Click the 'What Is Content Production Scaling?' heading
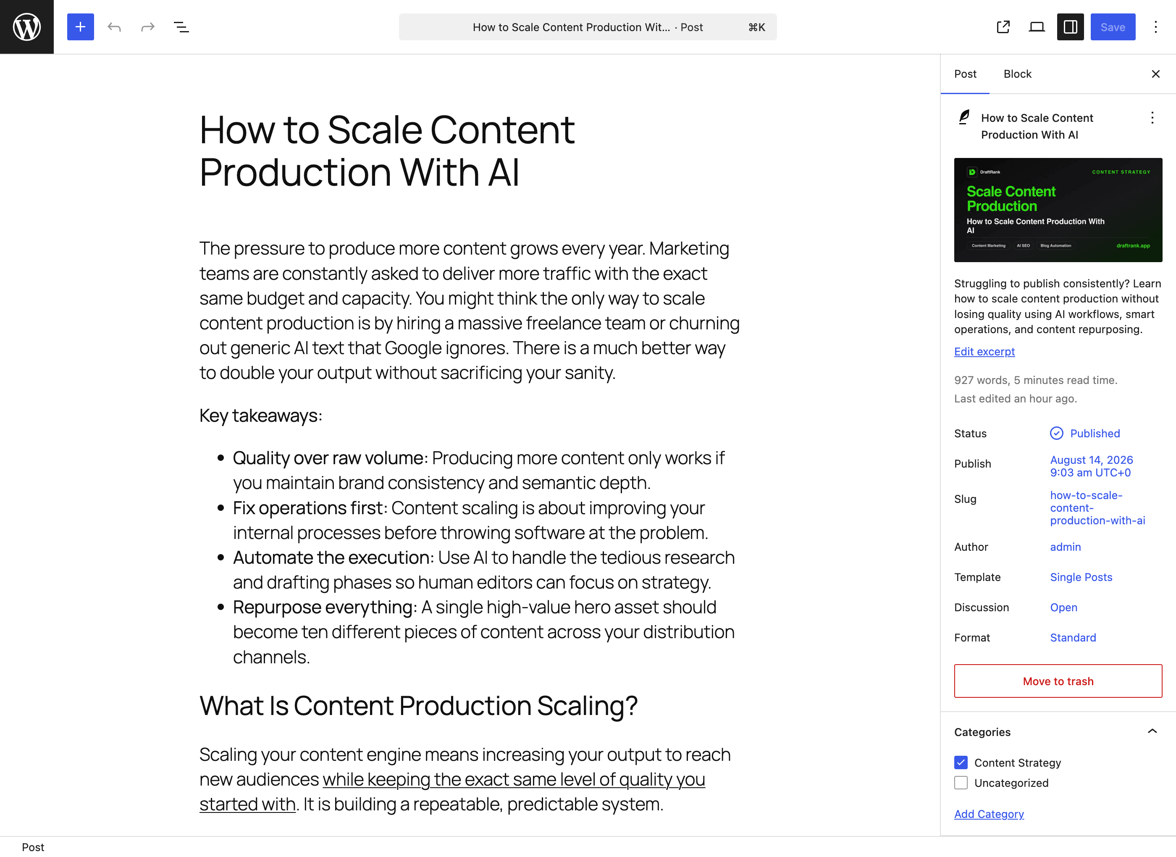This screenshot has height=857, width=1176. (x=418, y=705)
